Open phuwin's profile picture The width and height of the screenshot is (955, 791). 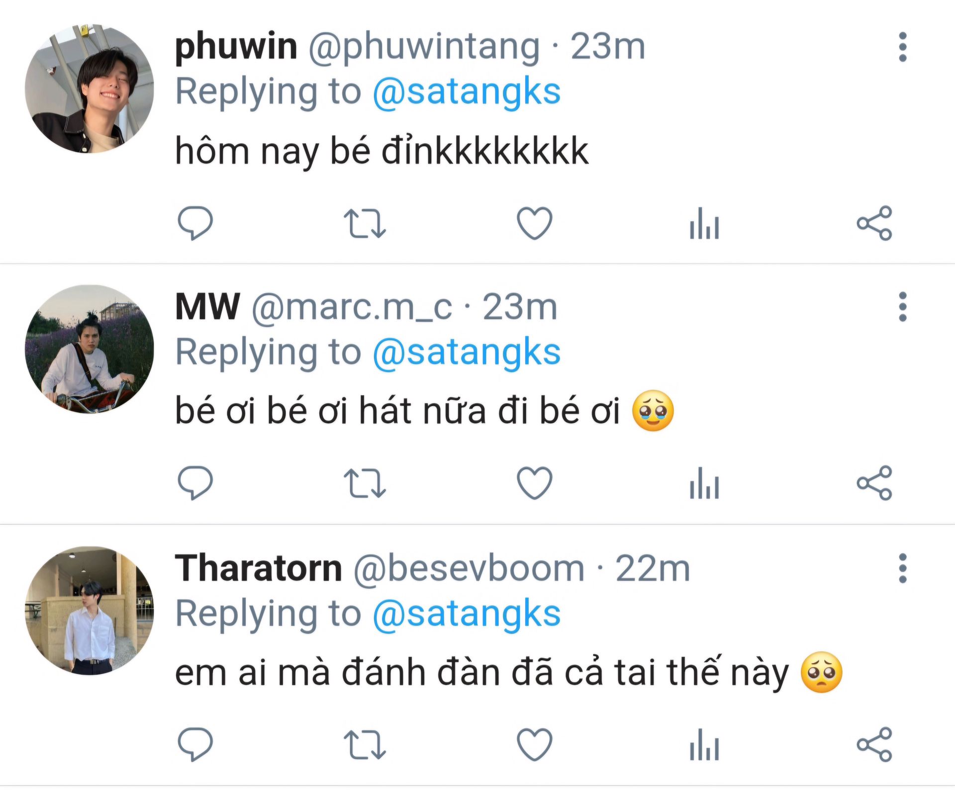point(90,88)
